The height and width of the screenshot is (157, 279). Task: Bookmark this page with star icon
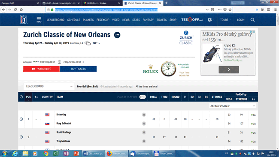pyautogui.click(x=230, y=9)
